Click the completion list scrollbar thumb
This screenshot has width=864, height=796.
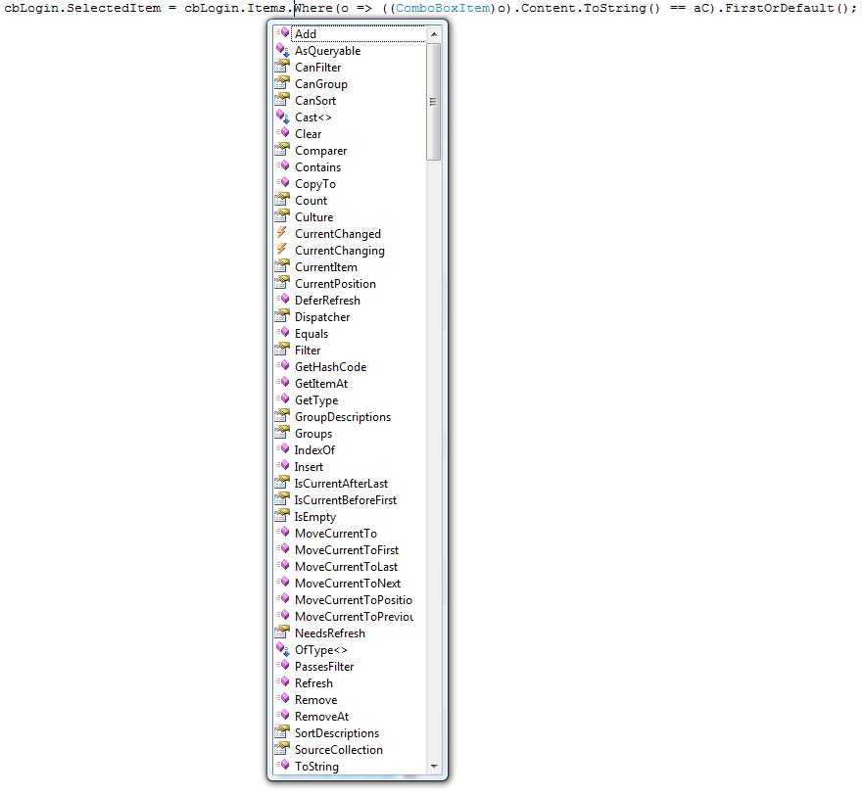point(434,102)
